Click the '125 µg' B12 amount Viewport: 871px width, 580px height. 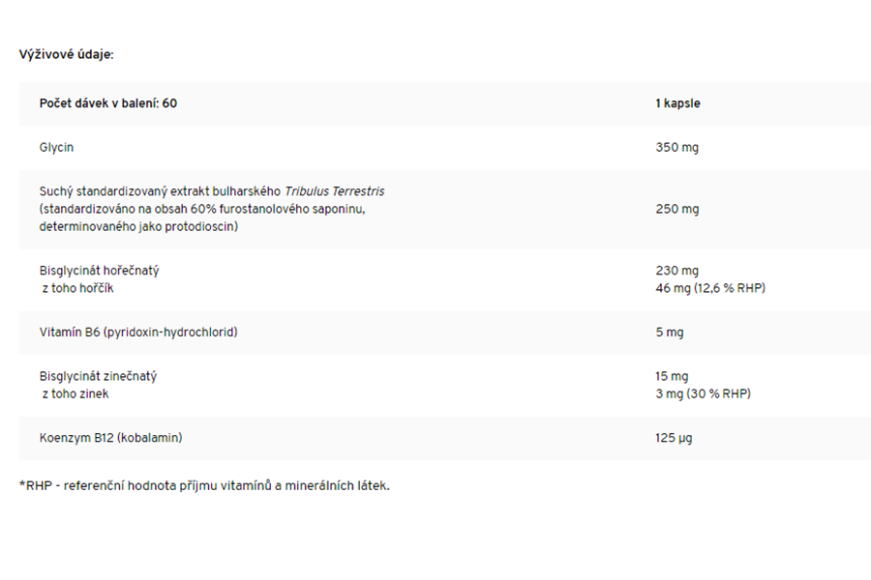(674, 438)
